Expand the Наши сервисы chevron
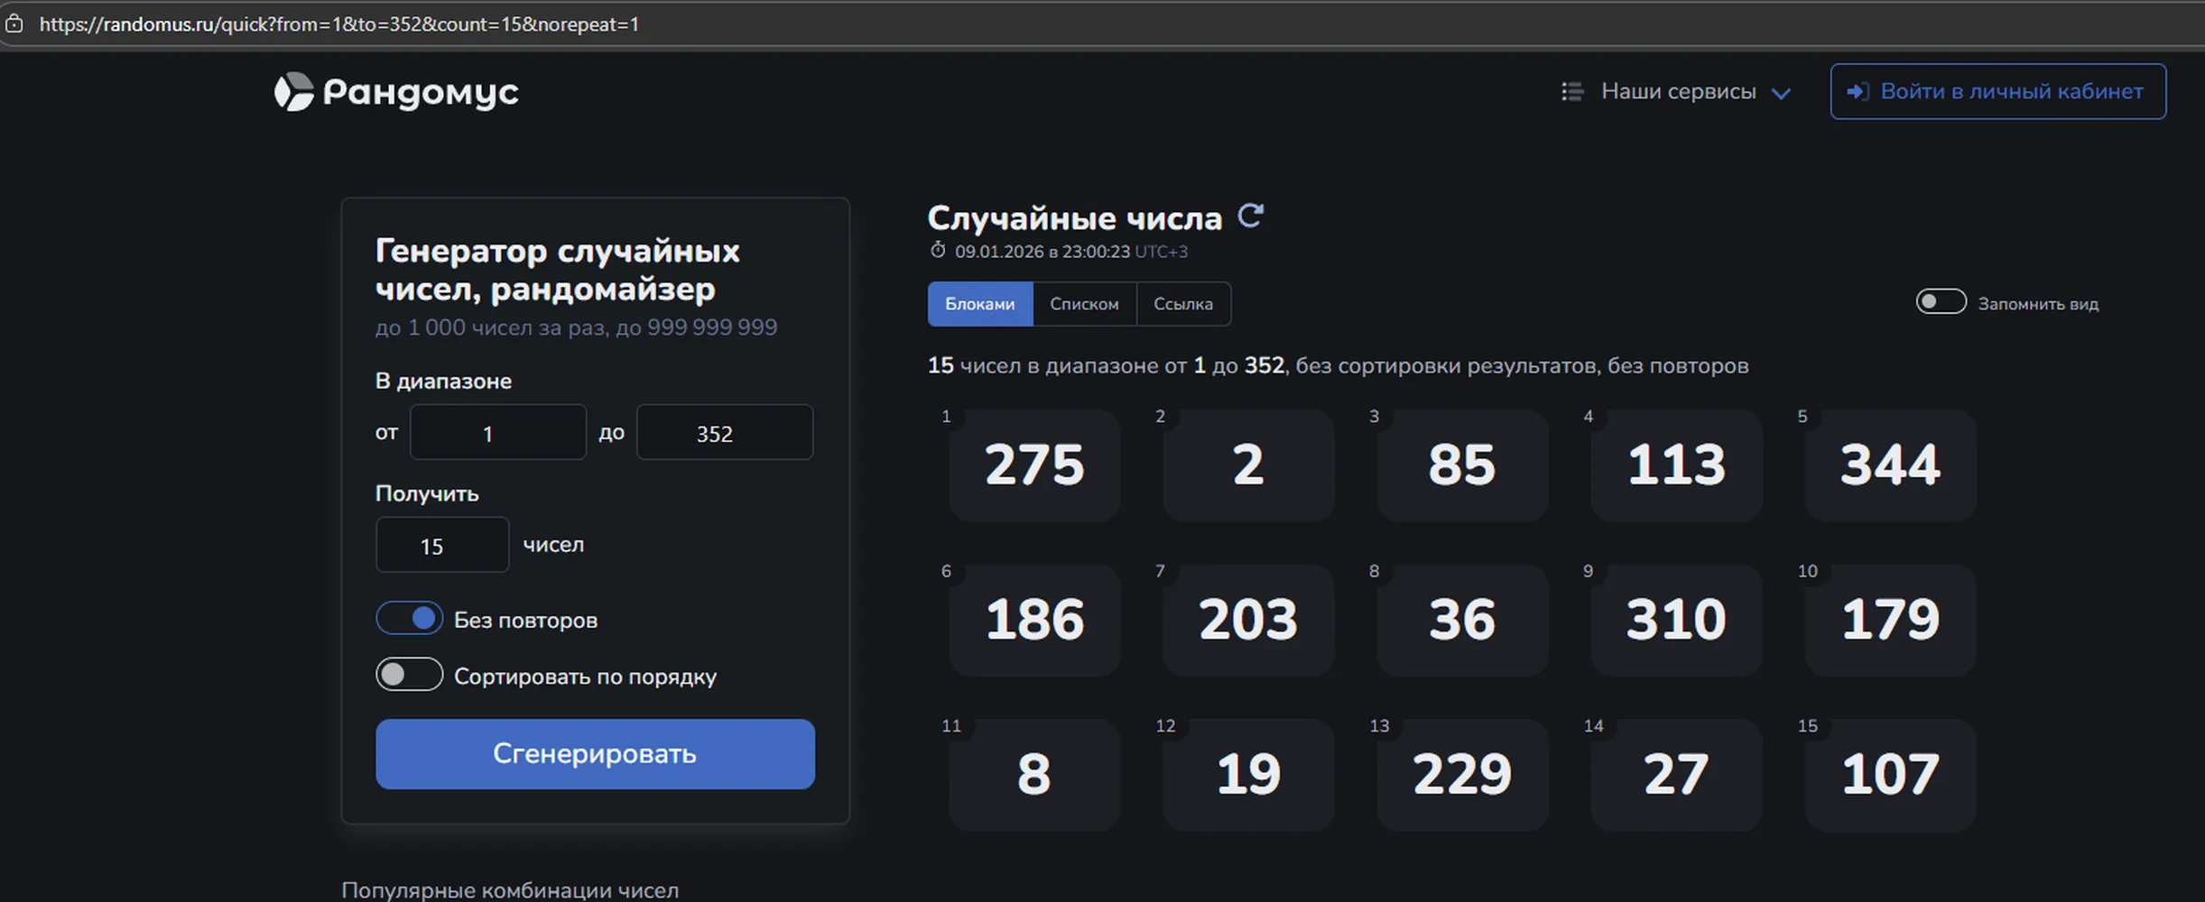The image size is (2205, 902). point(1781,93)
